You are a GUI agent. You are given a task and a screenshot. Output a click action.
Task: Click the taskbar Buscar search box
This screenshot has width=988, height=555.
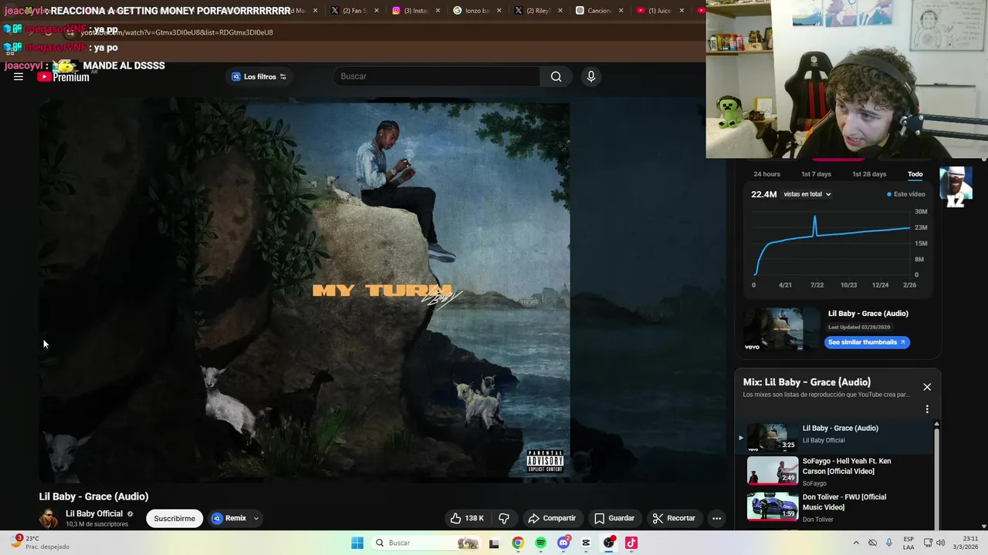(425, 543)
